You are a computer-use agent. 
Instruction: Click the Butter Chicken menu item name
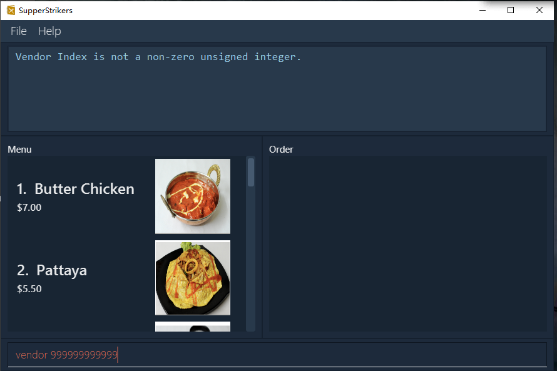coord(84,189)
